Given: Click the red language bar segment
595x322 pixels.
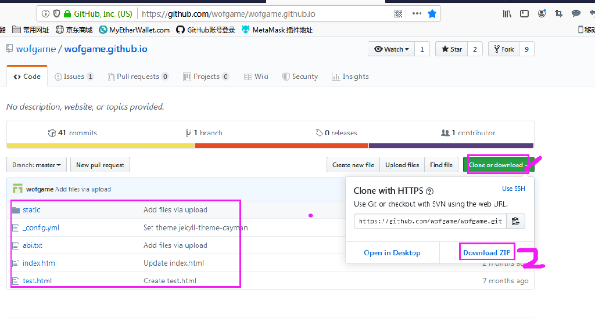Looking at the screenshot, I should point(282,146).
